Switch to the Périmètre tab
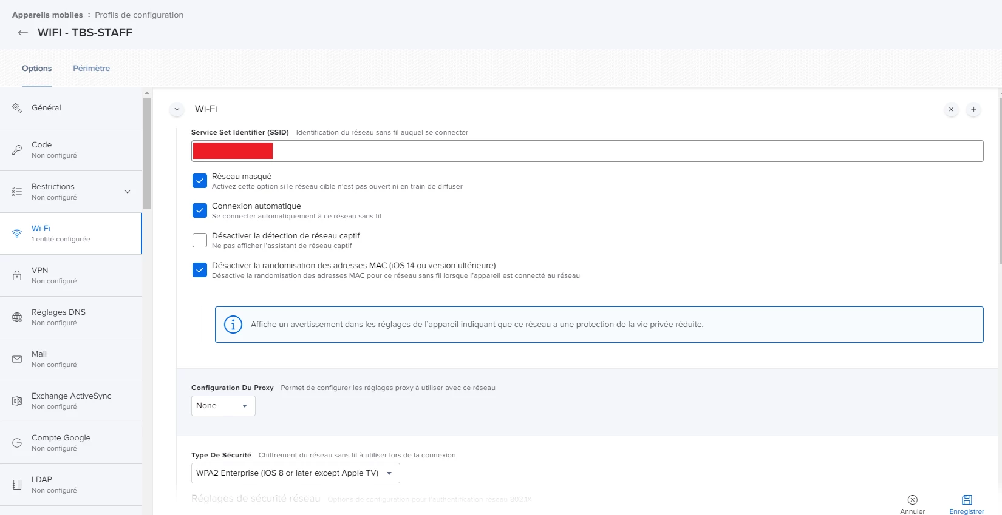 coord(92,69)
